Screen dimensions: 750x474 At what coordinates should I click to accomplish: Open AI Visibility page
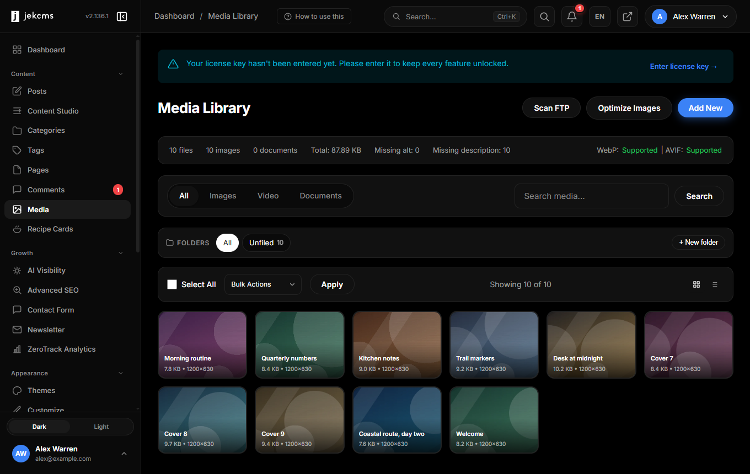point(67,271)
